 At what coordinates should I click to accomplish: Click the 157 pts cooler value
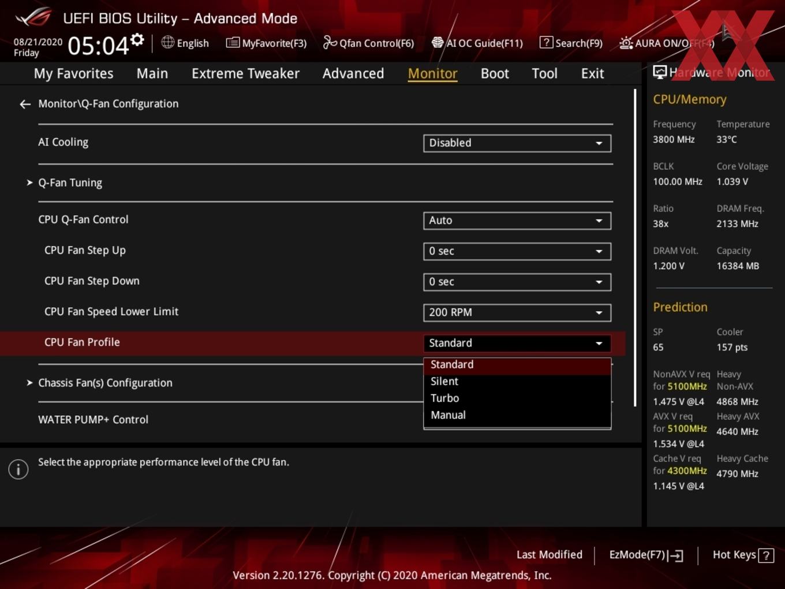[x=732, y=348]
